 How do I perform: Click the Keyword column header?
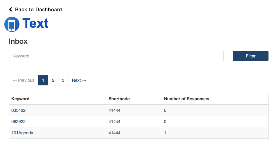coord(20,99)
